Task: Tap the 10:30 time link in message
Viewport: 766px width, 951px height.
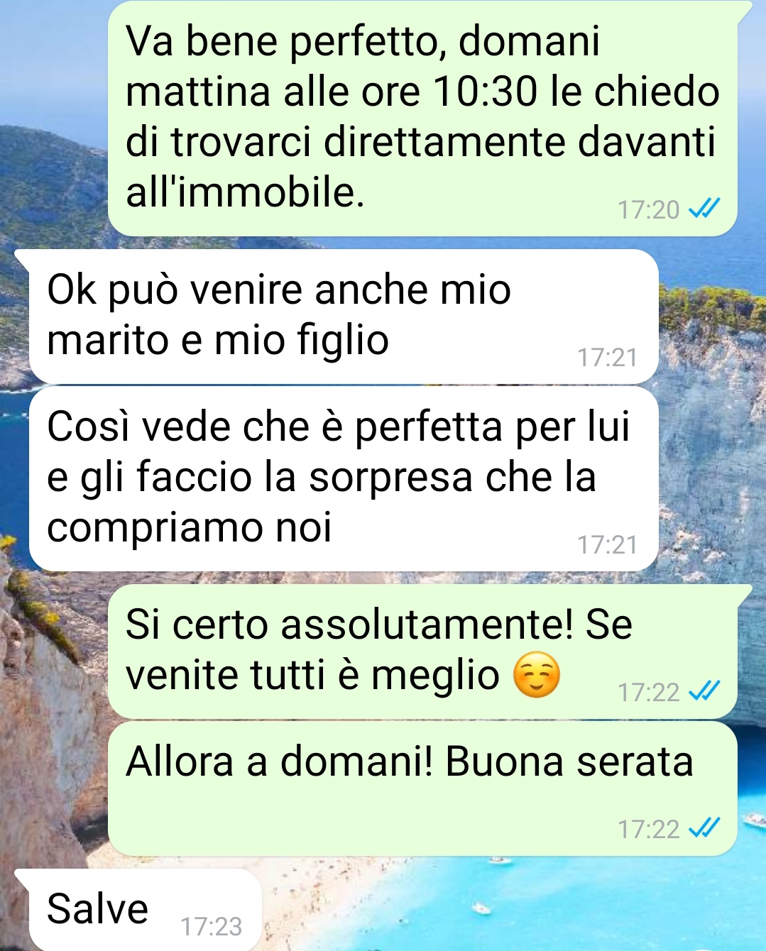Action: (x=483, y=92)
